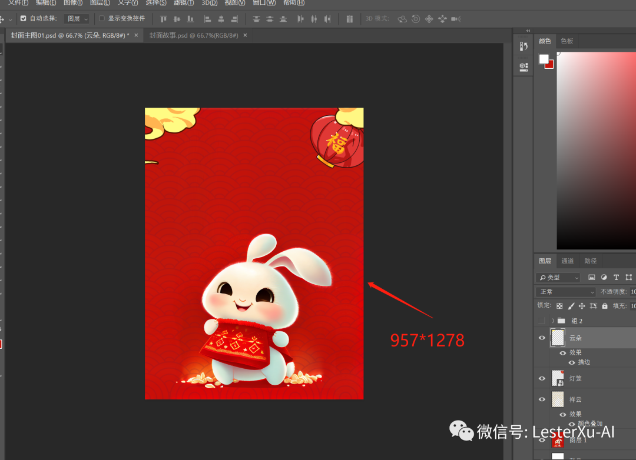Hide the 祥云 layer eye icon
Screen dimensions: 636x460
pos(542,399)
